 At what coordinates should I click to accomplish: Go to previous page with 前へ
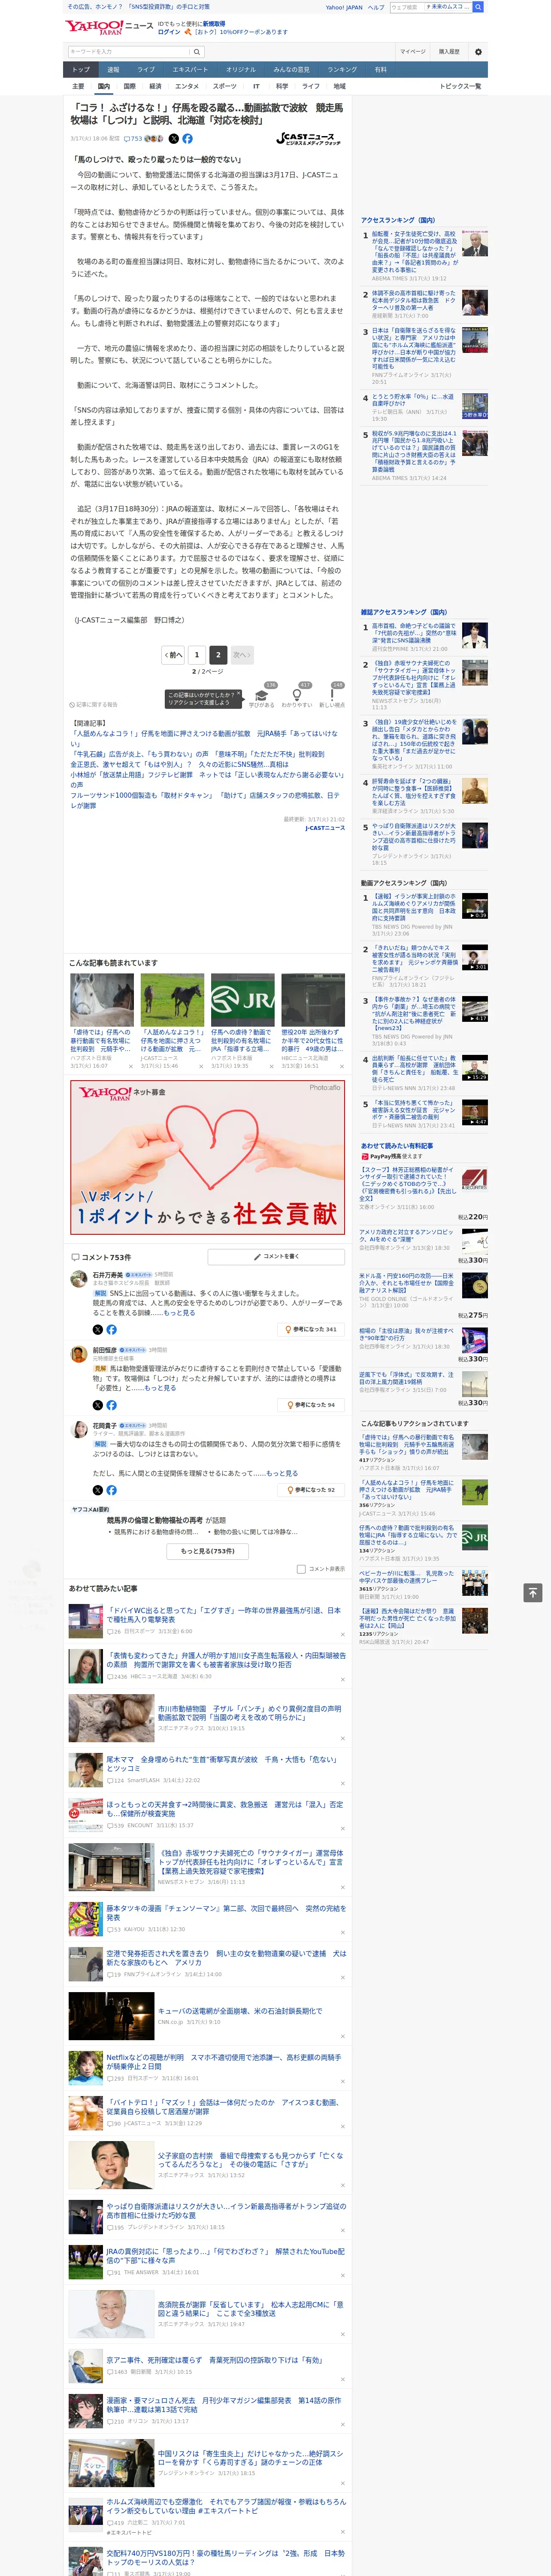(174, 655)
